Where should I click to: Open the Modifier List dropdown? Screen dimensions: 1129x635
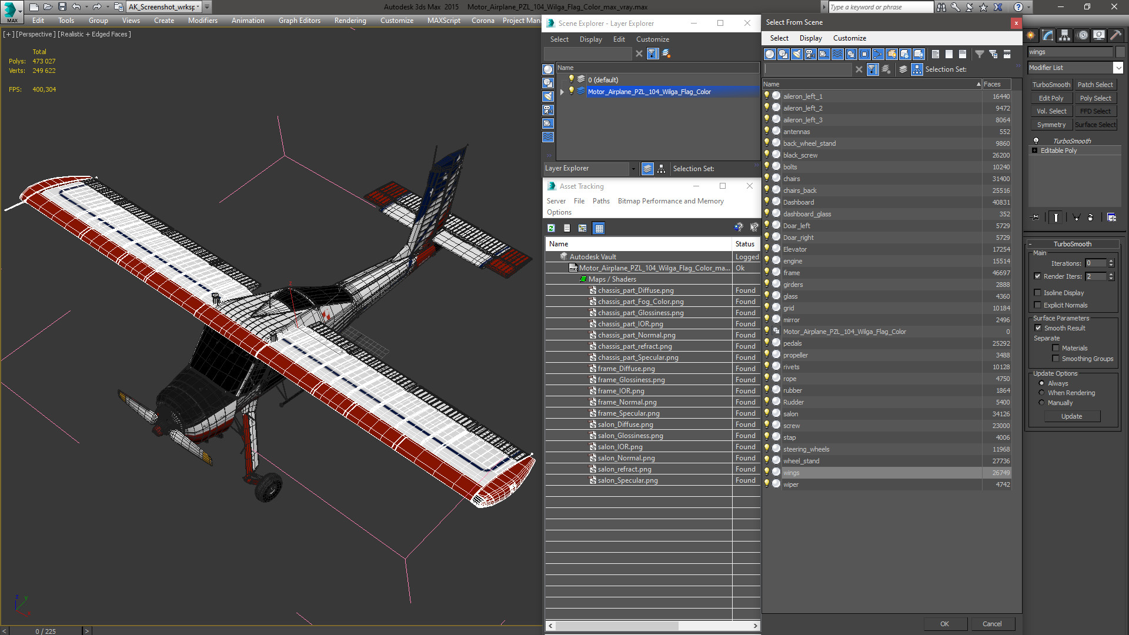(x=1118, y=68)
